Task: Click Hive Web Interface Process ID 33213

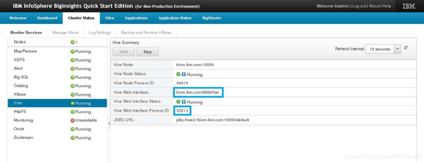Action: coord(183,111)
